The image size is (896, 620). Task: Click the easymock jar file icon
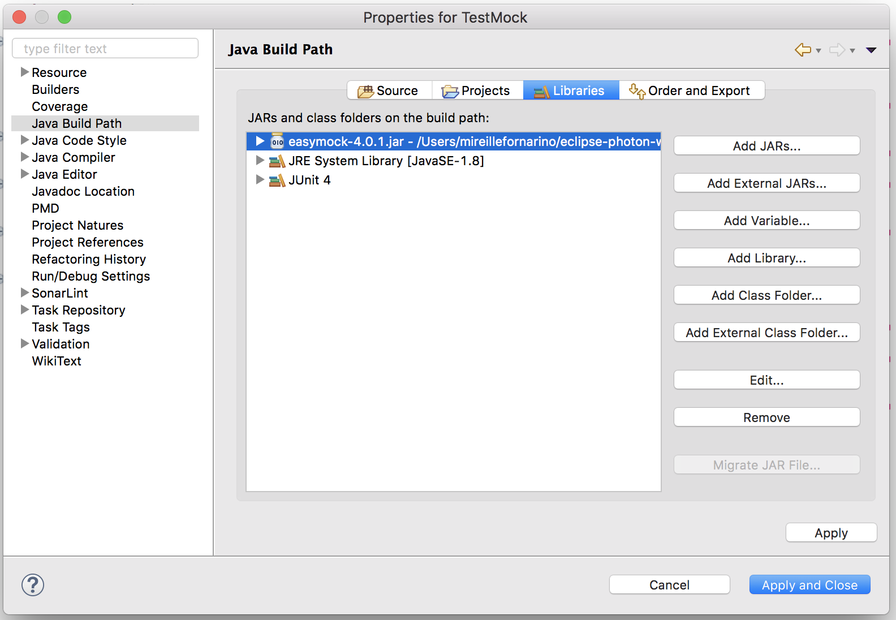click(x=277, y=141)
